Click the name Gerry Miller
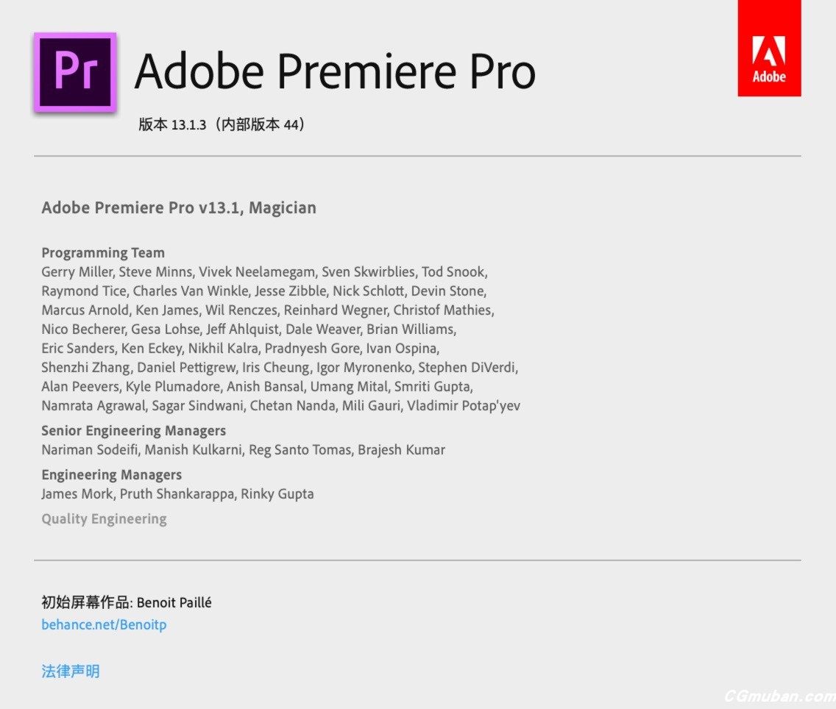Viewport: 836px width, 709px height. (76, 272)
